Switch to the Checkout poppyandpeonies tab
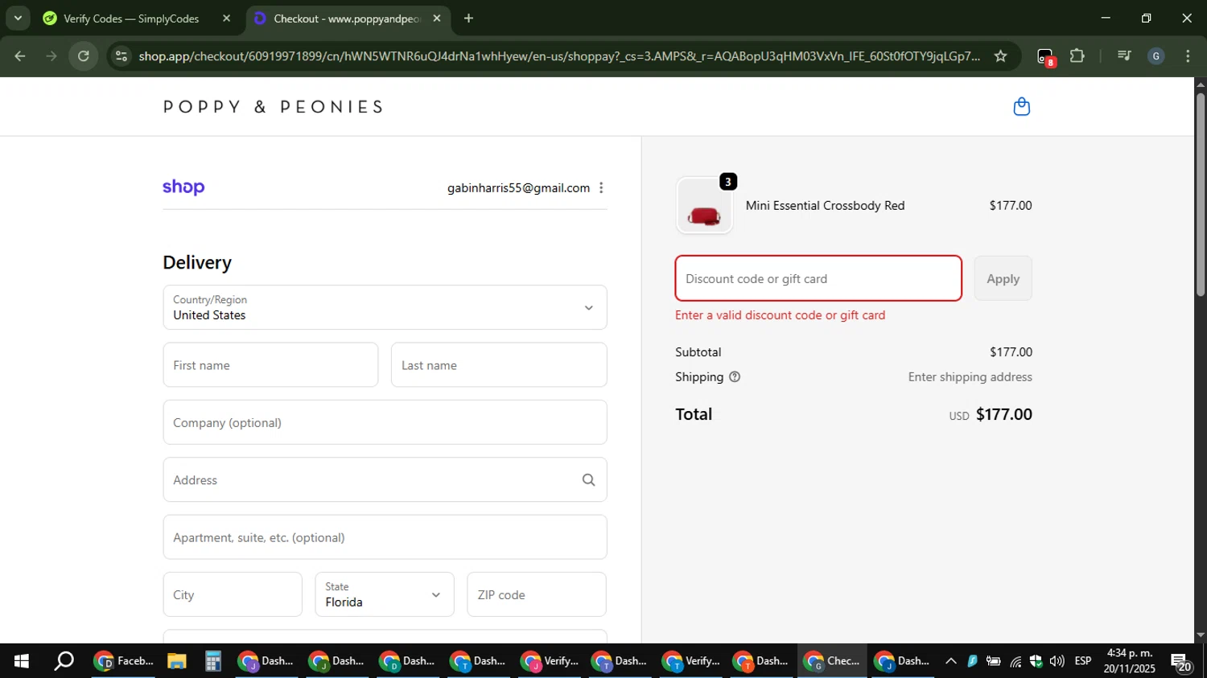 pyautogui.click(x=347, y=18)
